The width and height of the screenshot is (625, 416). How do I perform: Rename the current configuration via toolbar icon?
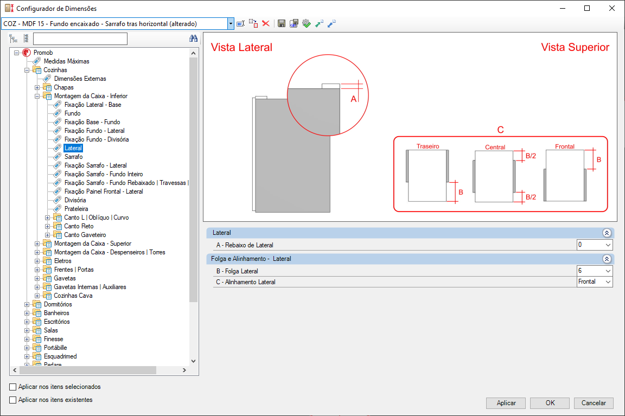[x=241, y=23]
